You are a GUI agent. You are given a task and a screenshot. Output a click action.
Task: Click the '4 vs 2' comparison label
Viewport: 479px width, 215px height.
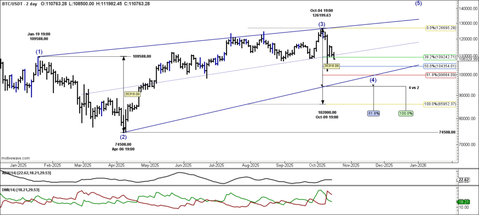(x=414, y=88)
